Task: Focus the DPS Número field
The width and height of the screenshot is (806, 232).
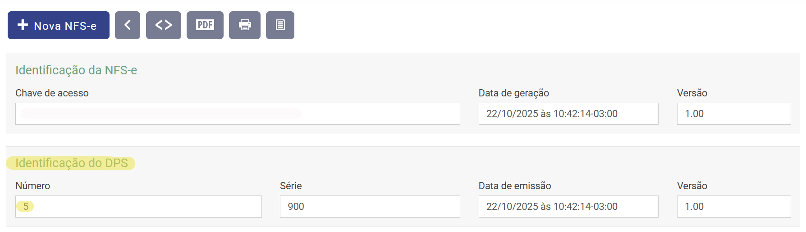Action: point(138,206)
